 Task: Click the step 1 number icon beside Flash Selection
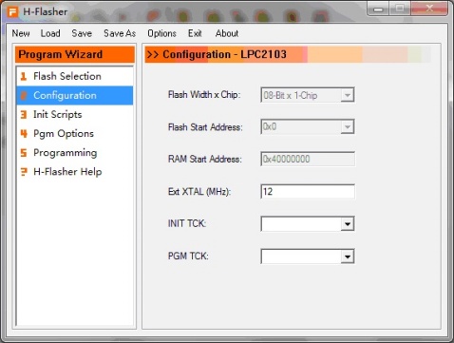pyautogui.click(x=24, y=76)
